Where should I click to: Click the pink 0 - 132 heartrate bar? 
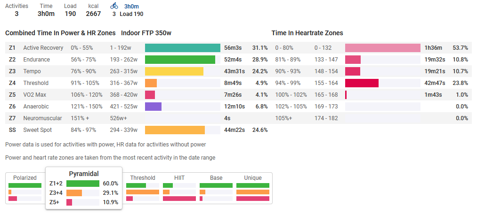click(382, 48)
